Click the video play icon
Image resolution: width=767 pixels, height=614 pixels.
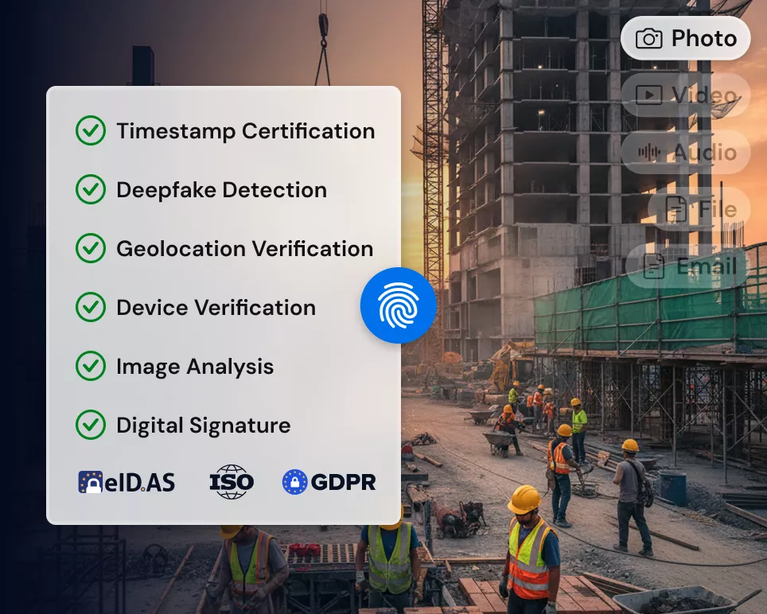pyautogui.click(x=650, y=95)
